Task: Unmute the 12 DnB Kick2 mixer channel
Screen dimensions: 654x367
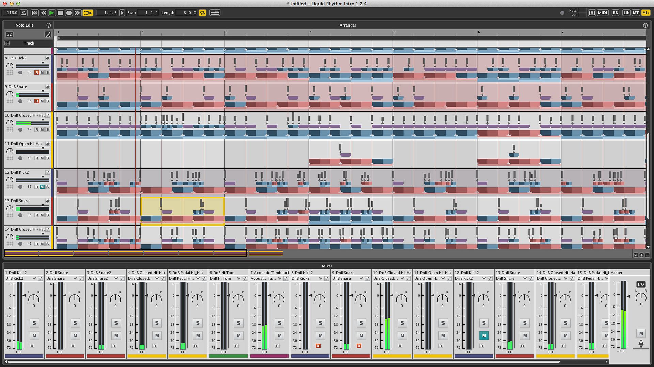Action: [x=484, y=335]
